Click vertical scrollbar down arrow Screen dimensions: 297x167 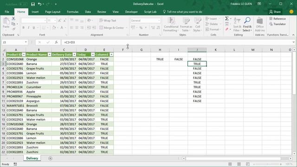pos(294,154)
